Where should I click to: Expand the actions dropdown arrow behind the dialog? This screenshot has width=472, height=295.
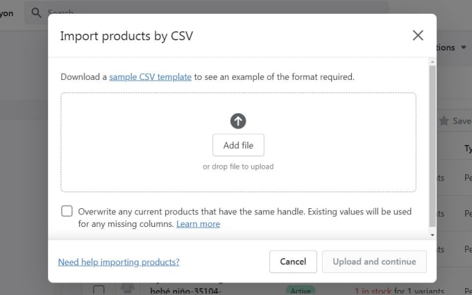click(464, 47)
